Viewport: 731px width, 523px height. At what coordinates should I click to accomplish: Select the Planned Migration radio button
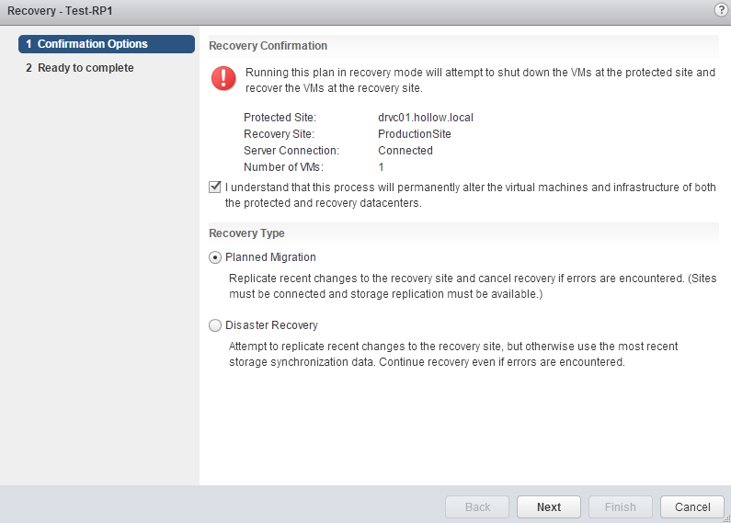point(215,257)
